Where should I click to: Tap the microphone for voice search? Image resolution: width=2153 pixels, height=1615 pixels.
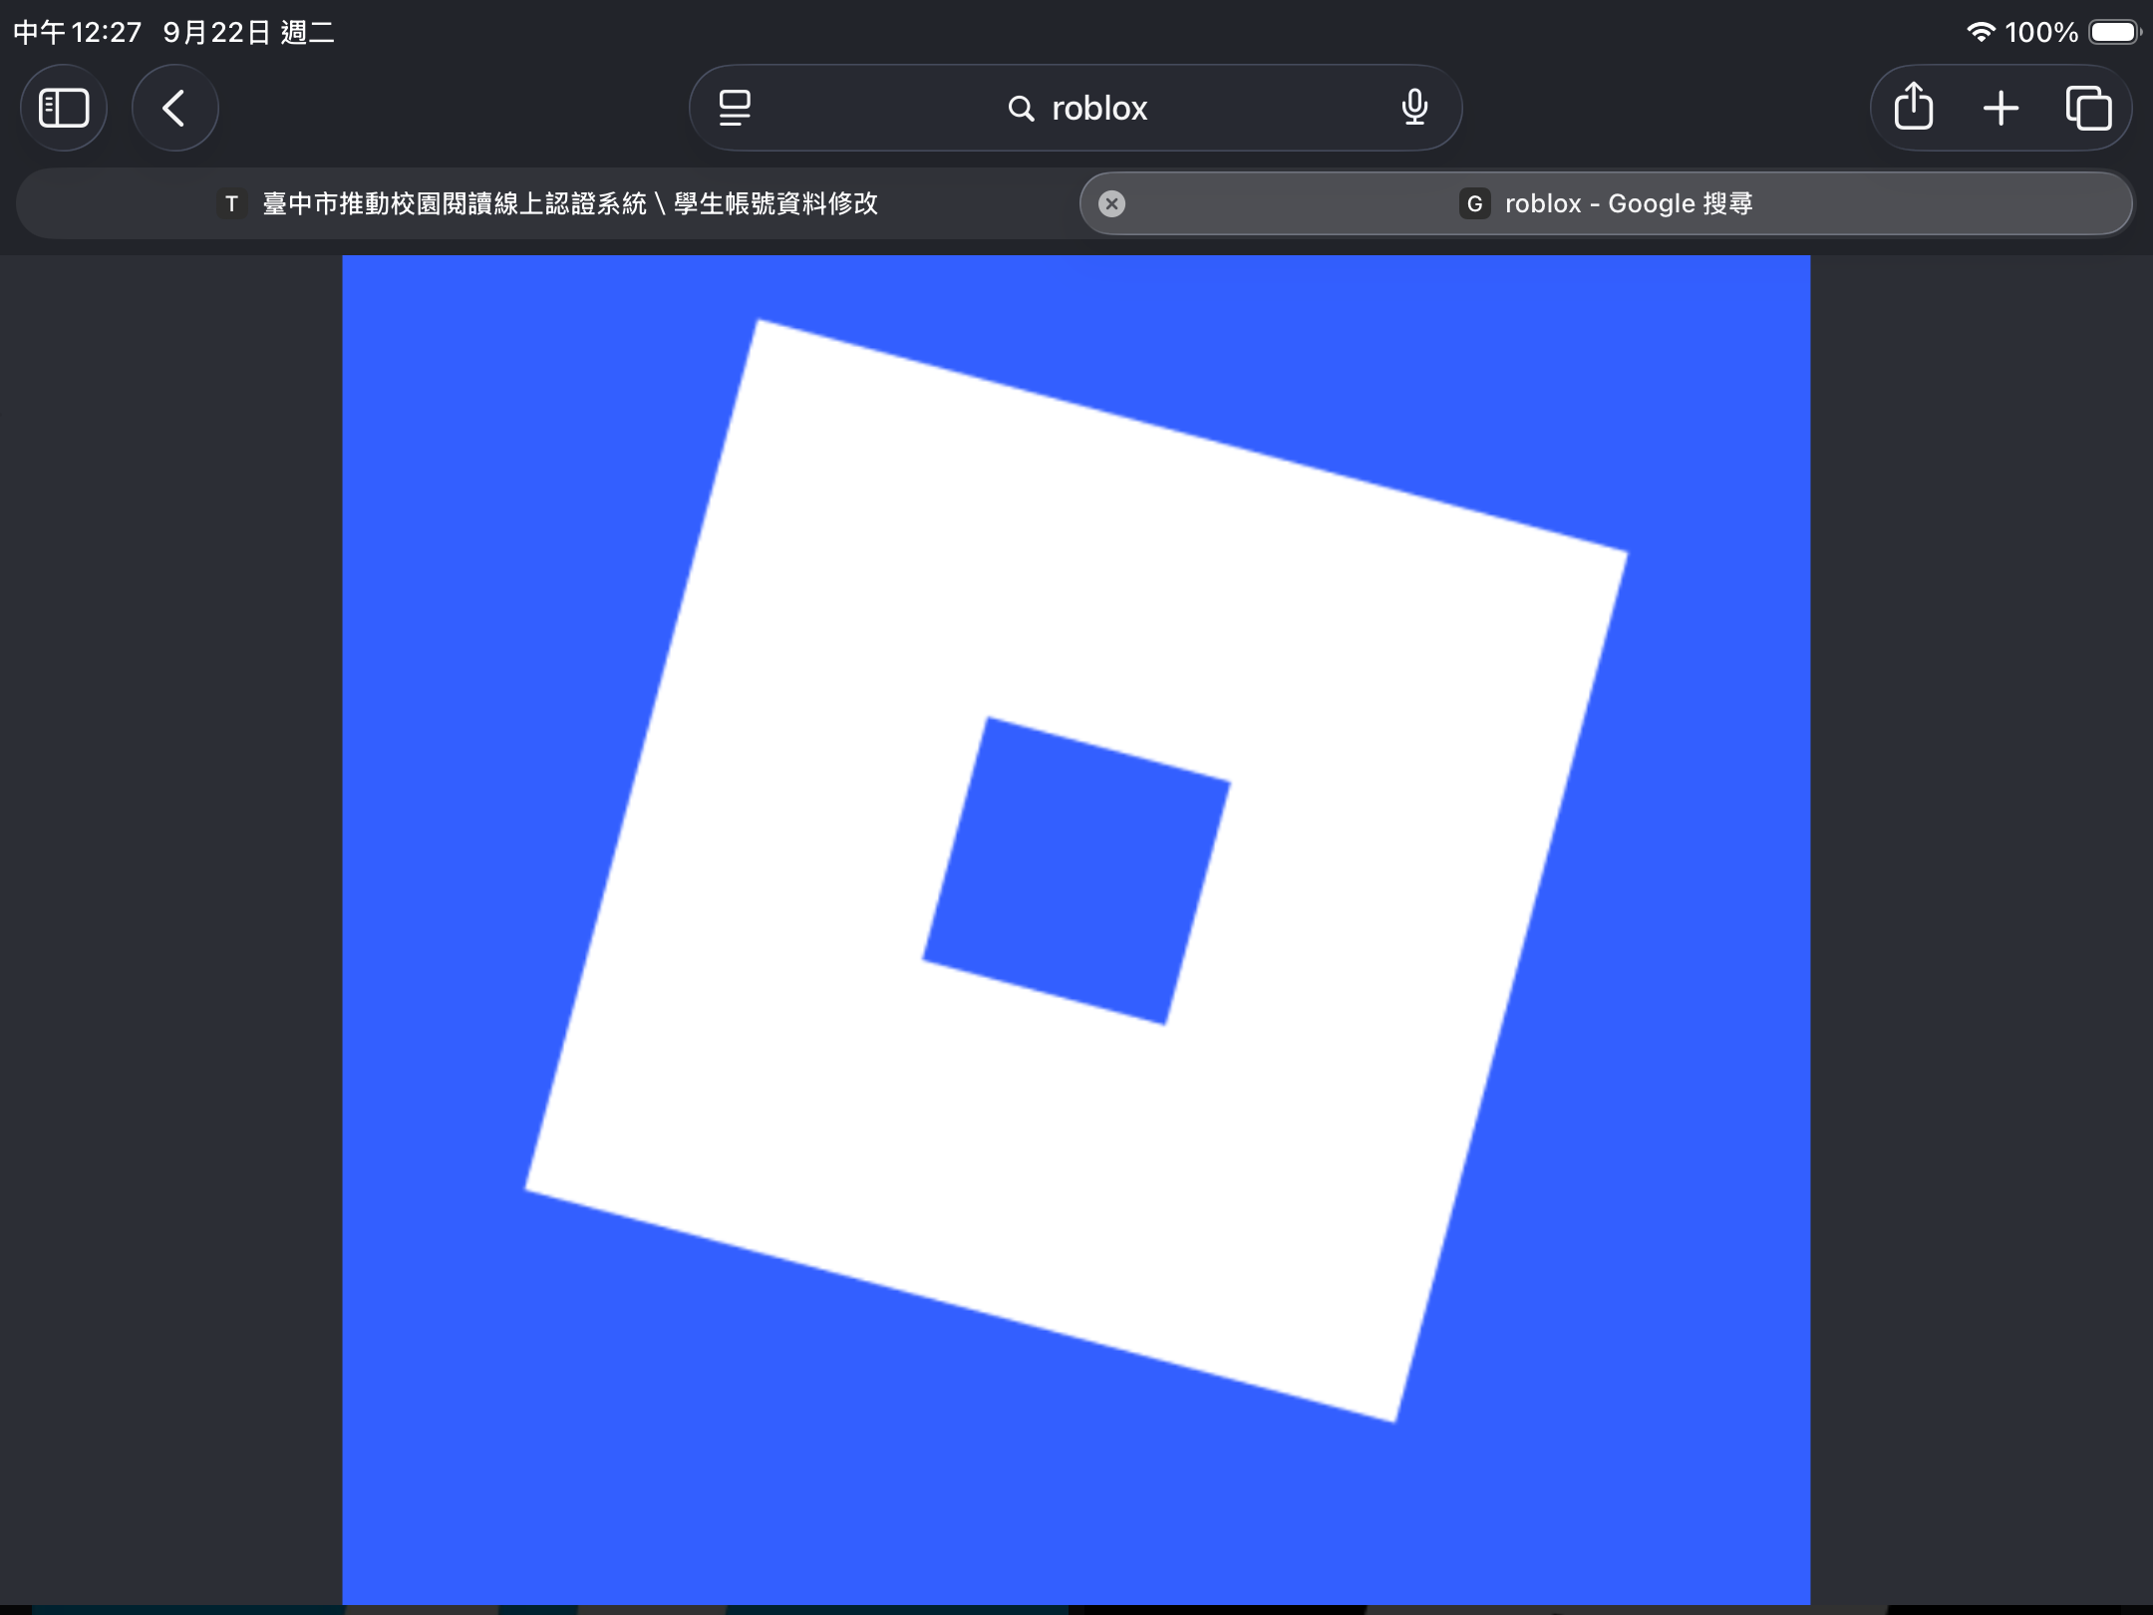[1414, 108]
